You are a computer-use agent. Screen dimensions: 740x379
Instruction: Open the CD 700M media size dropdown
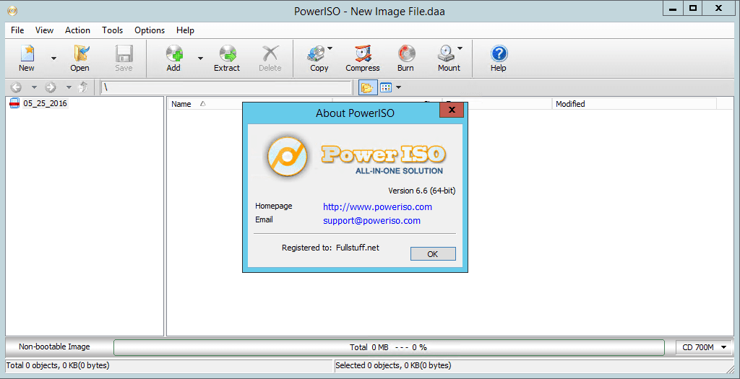coord(705,347)
